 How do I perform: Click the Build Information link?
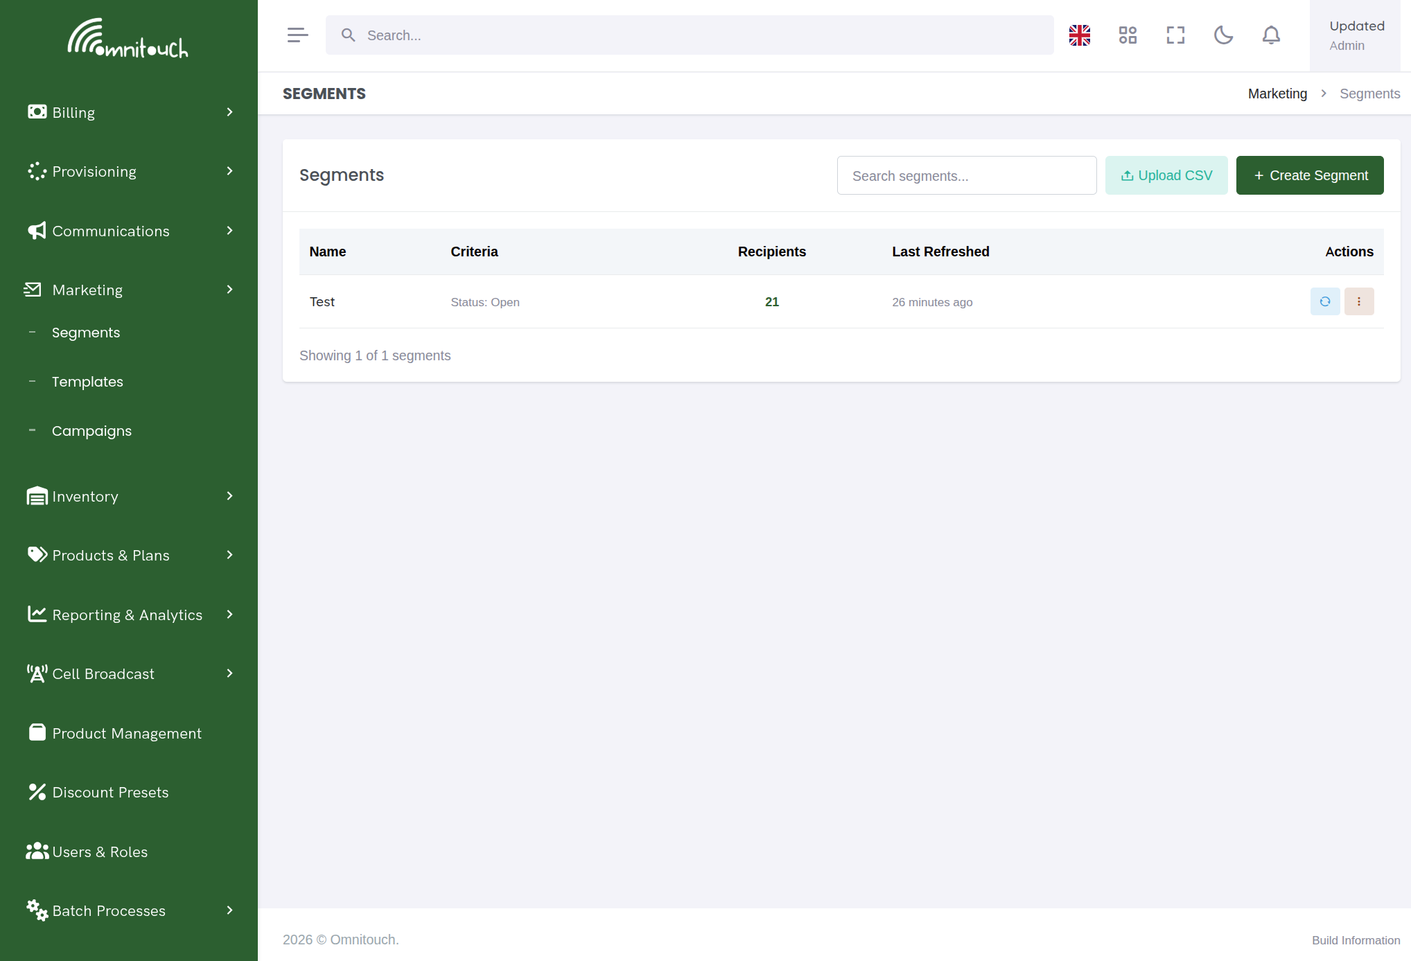click(1355, 940)
